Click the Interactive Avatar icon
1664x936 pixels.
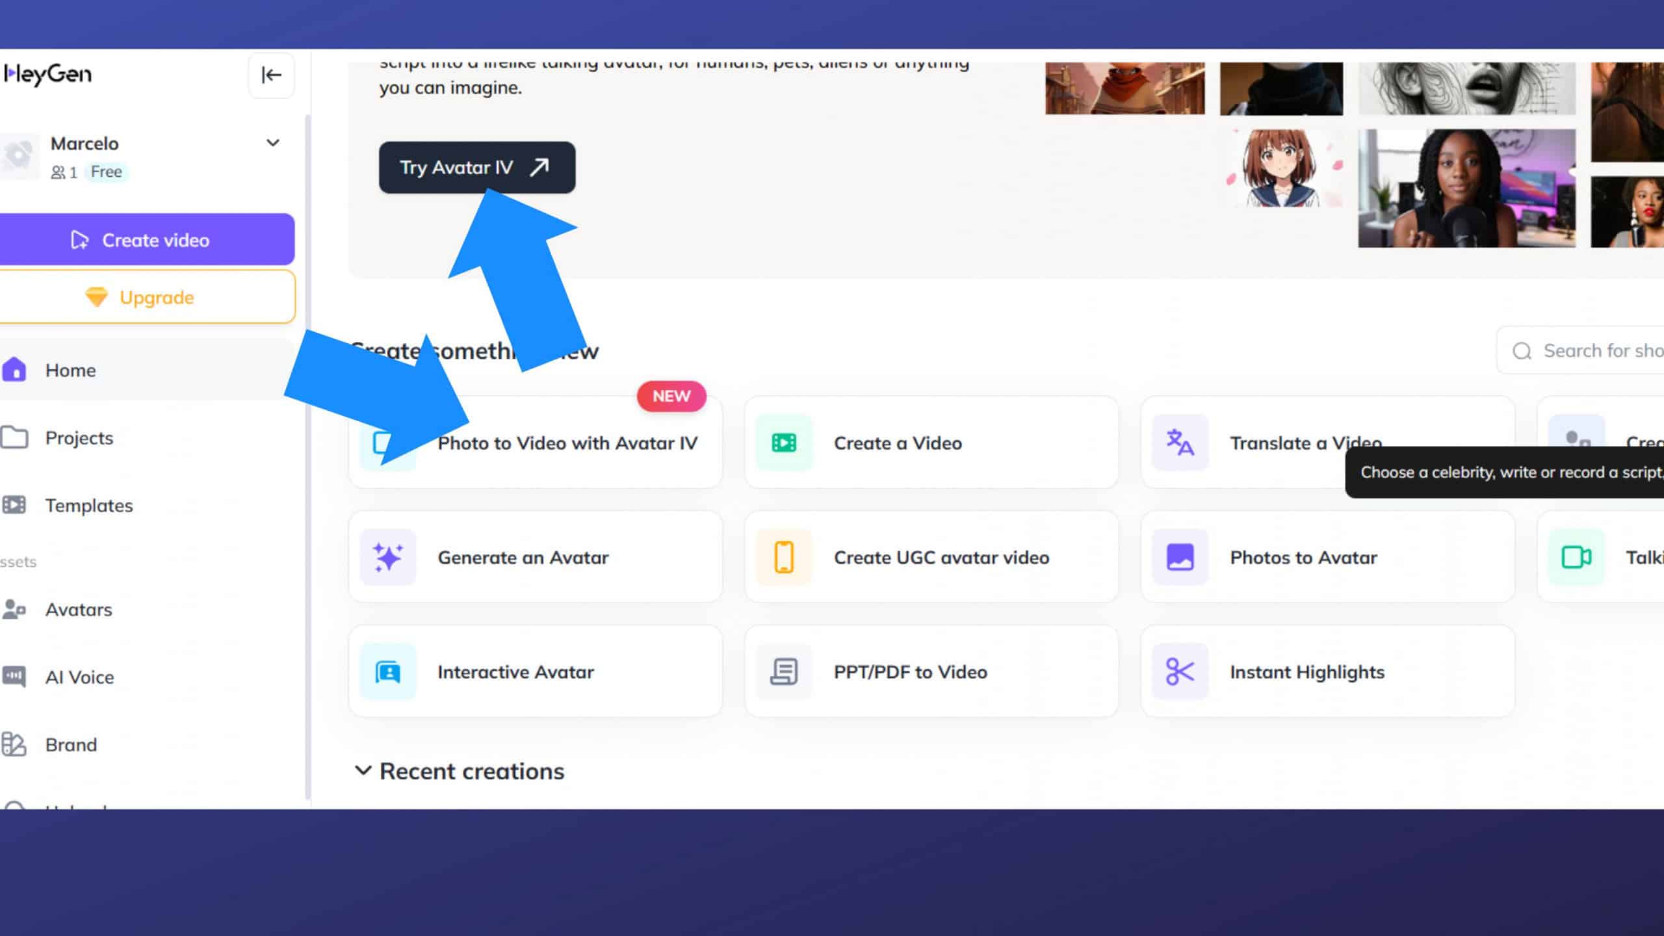tap(388, 672)
